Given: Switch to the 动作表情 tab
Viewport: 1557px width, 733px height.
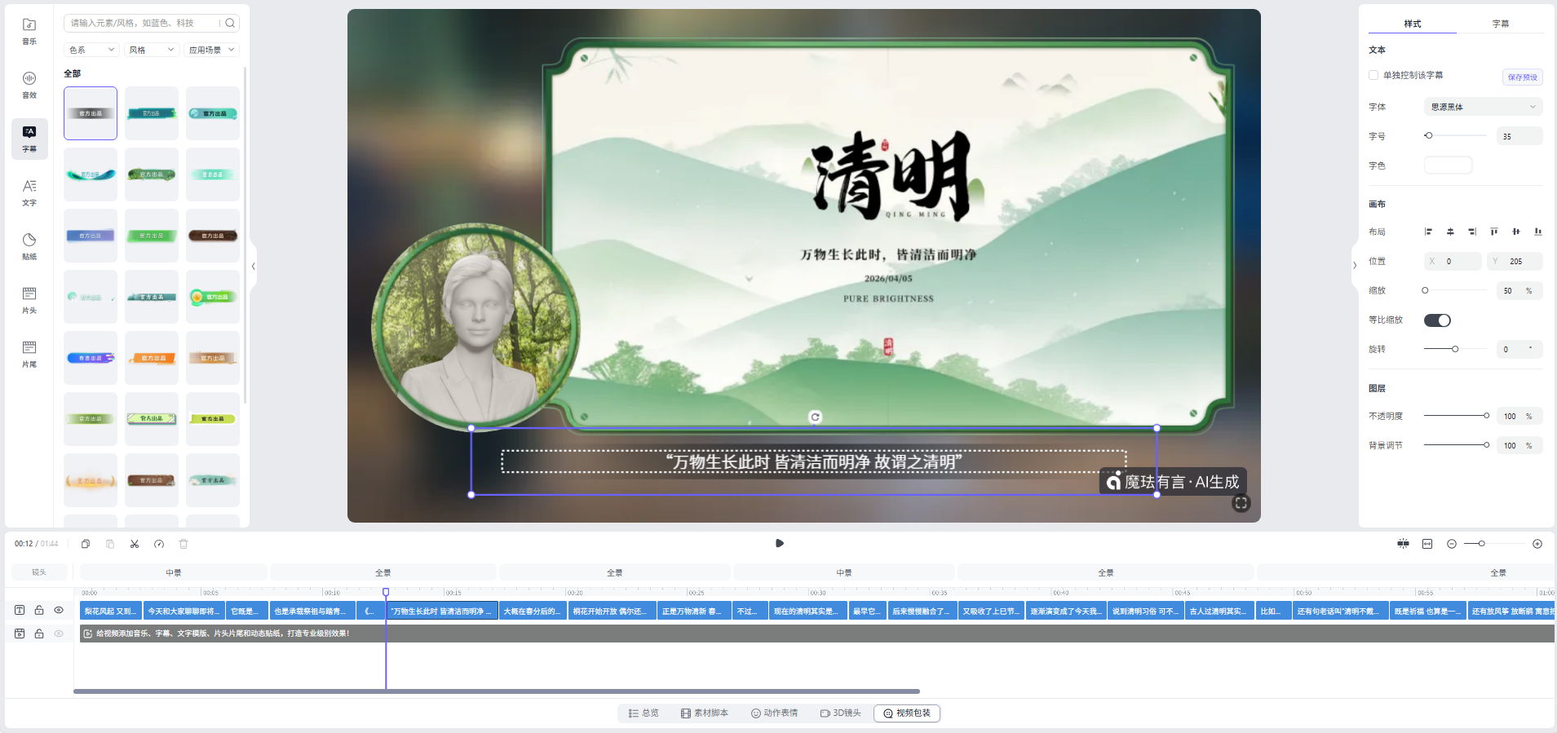Looking at the screenshot, I should (x=775, y=713).
